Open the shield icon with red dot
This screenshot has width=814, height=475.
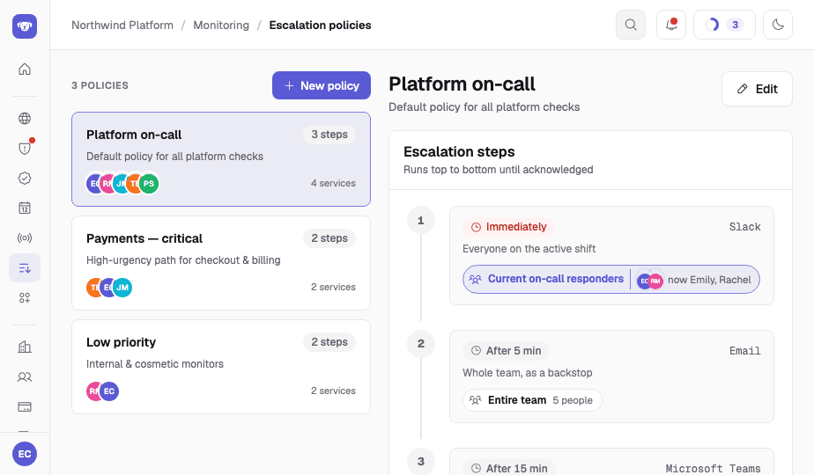click(25, 149)
